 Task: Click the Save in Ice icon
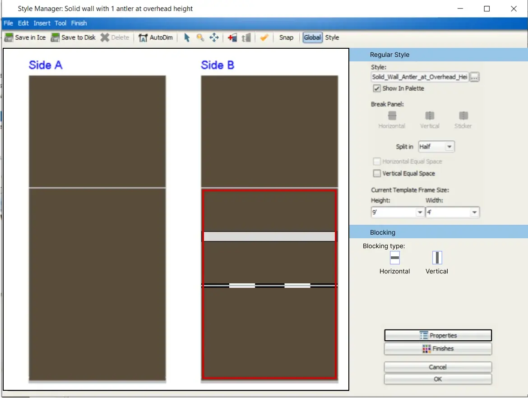(x=9, y=37)
